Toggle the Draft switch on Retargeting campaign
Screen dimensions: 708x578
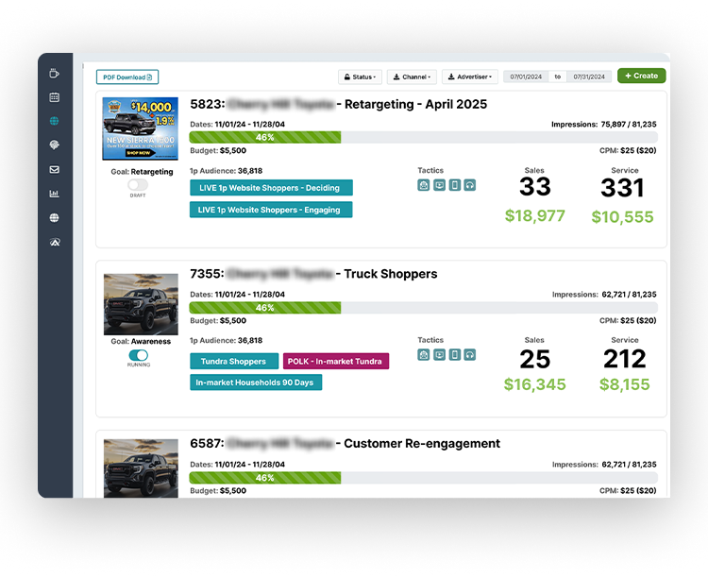click(138, 186)
